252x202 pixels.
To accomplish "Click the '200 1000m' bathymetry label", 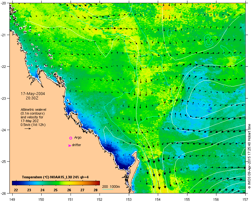I will click(x=111, y=187).
